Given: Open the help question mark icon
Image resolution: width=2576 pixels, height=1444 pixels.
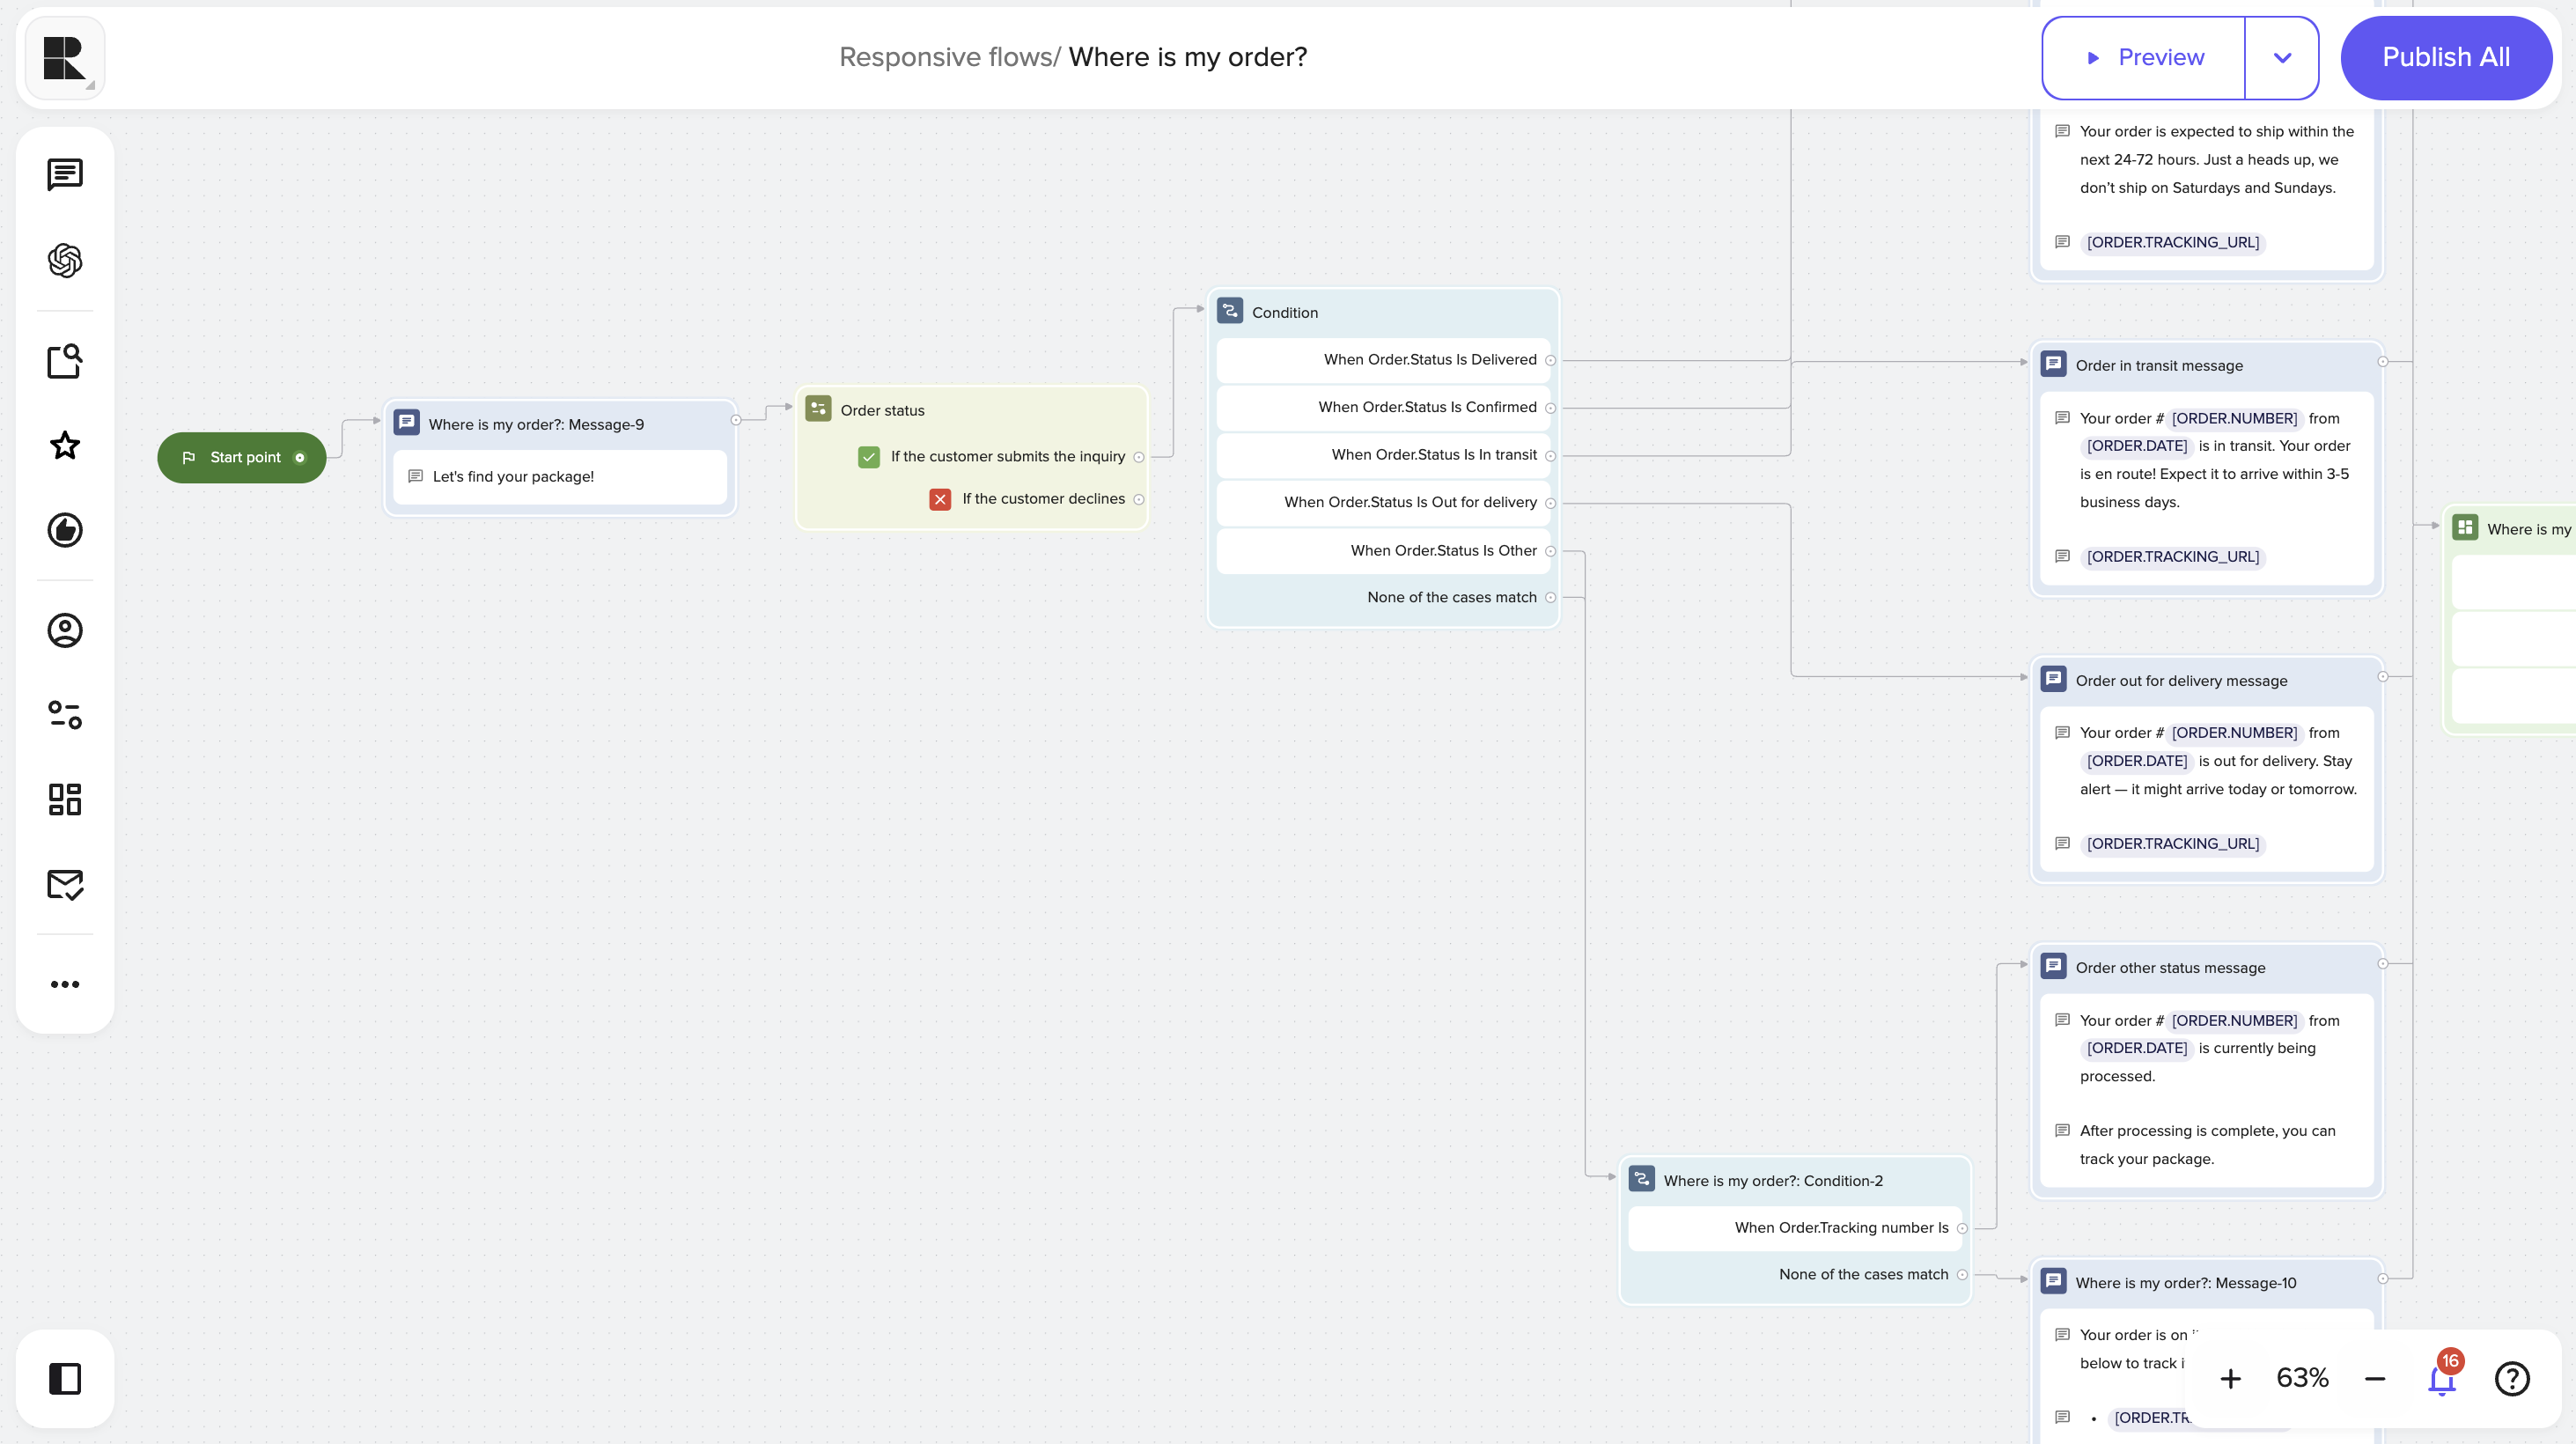Looking at the screenshot, I should click(x=2511, y=1379).
